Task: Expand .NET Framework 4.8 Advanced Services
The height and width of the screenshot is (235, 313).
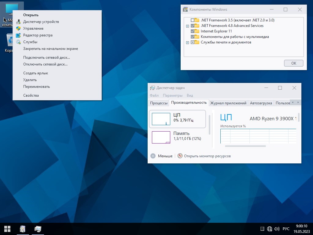Action: pos(187,26)
